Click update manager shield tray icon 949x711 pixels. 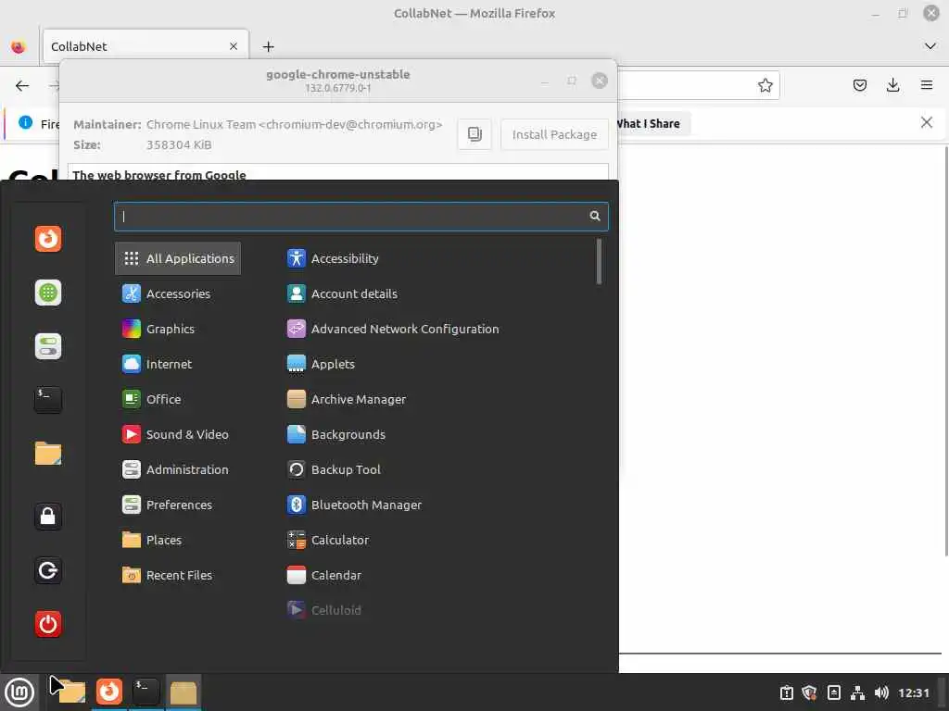pos(810,692)
